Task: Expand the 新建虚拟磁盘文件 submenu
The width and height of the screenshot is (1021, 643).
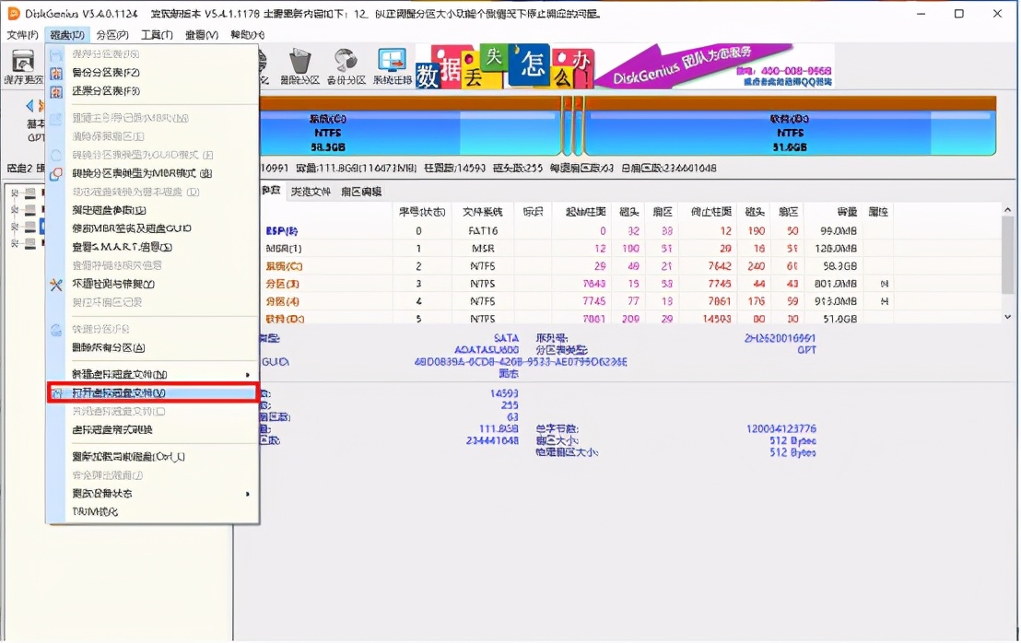Action: click(153, 374)
